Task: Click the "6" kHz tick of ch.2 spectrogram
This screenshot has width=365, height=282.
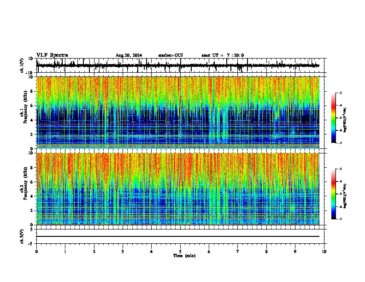Action: click(32, 182)
